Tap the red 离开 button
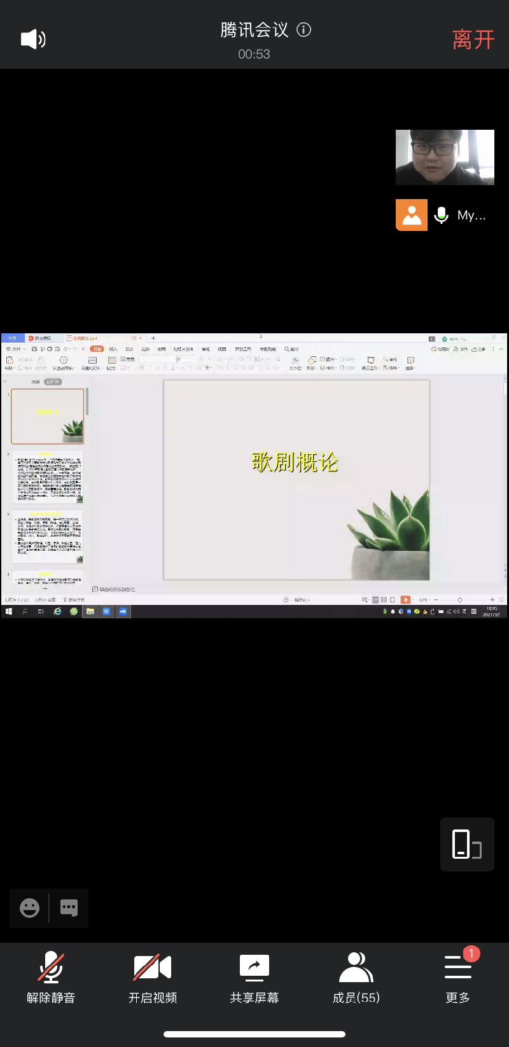 point(473,39)
